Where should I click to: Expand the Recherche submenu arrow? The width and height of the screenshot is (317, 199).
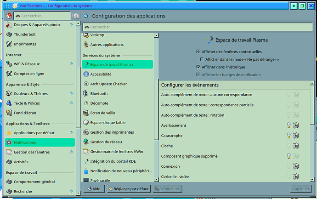point(71,191)
